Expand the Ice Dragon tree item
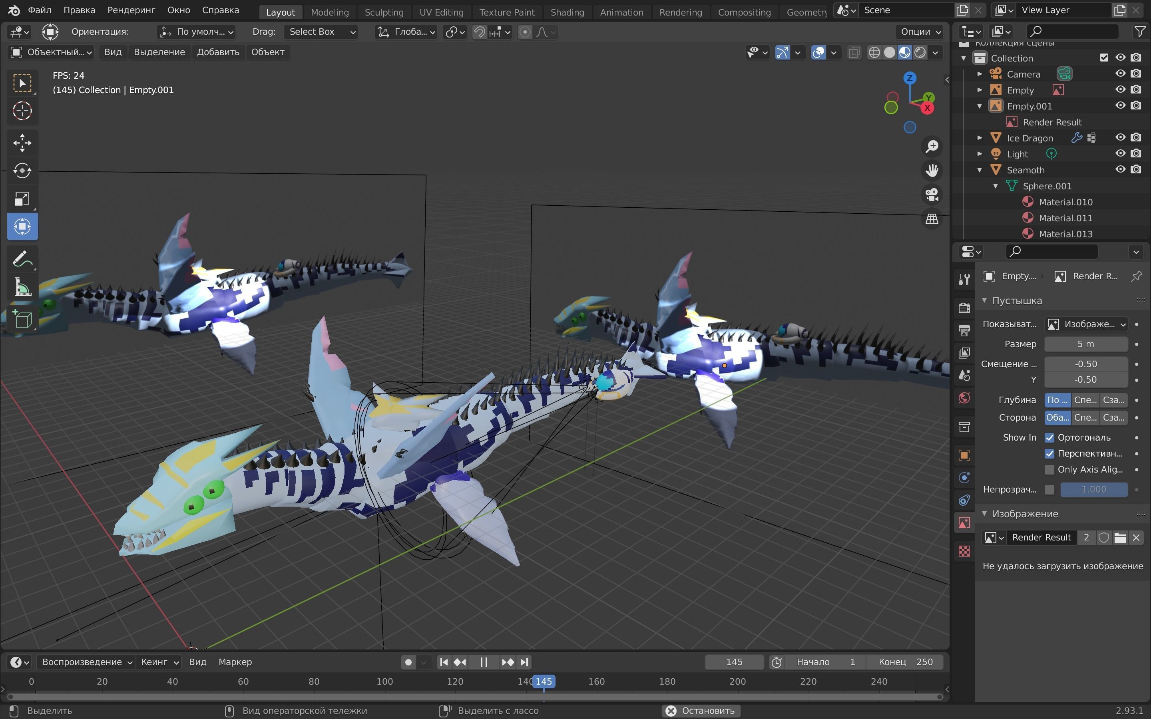 (979, 138)
